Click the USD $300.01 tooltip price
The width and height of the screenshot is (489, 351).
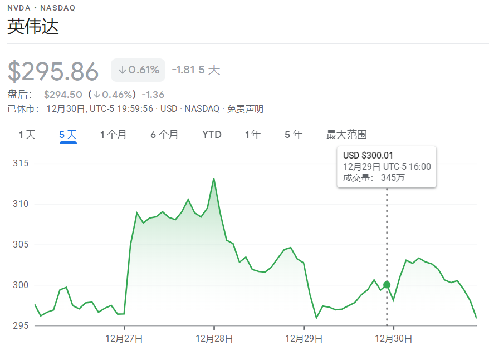[368, 155]
